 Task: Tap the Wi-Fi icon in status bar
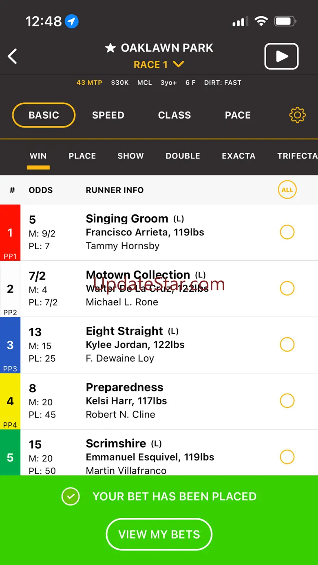261,21
